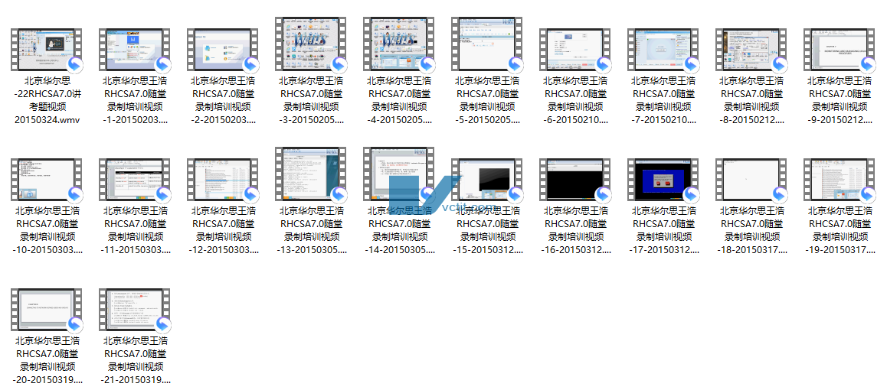Select video icon numbered -4-20150205
This screenshot has width=887, height=390.
point(399,44)
